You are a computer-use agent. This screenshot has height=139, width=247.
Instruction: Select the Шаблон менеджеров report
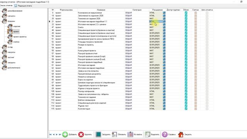(86, 100)
